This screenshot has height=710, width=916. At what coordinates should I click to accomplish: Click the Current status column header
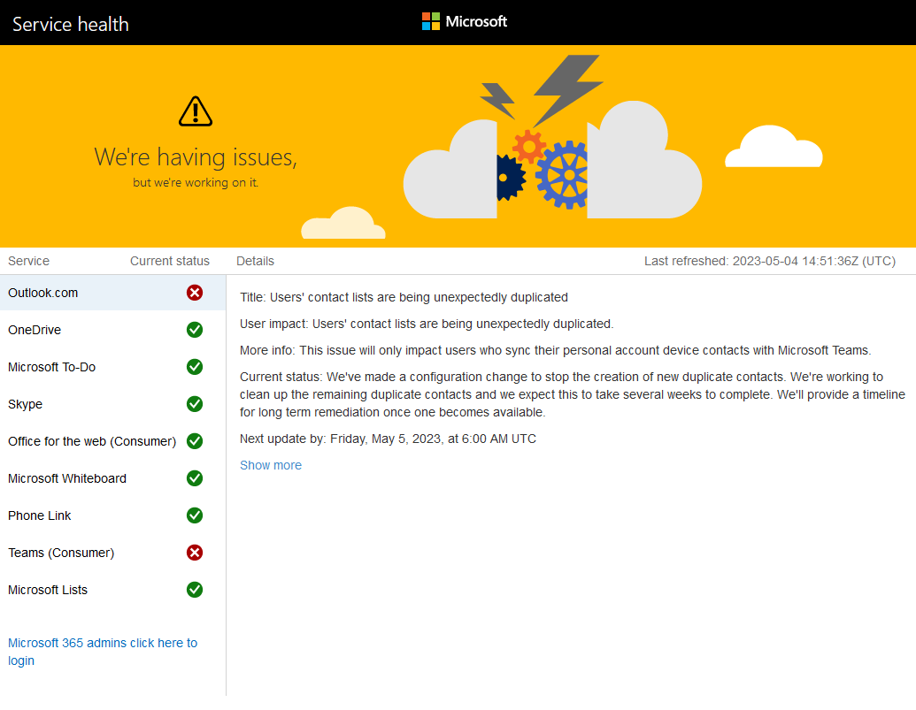coord(169,261)
